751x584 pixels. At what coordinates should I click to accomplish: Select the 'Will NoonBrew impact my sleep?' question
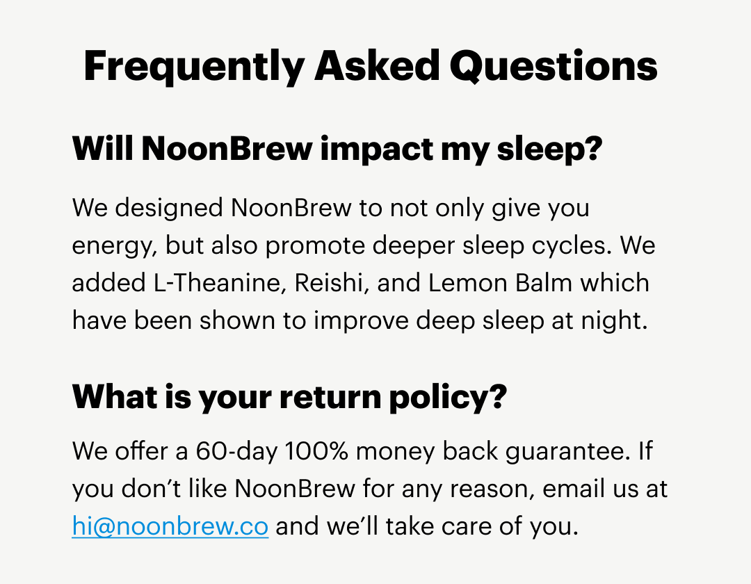point(337,149)
